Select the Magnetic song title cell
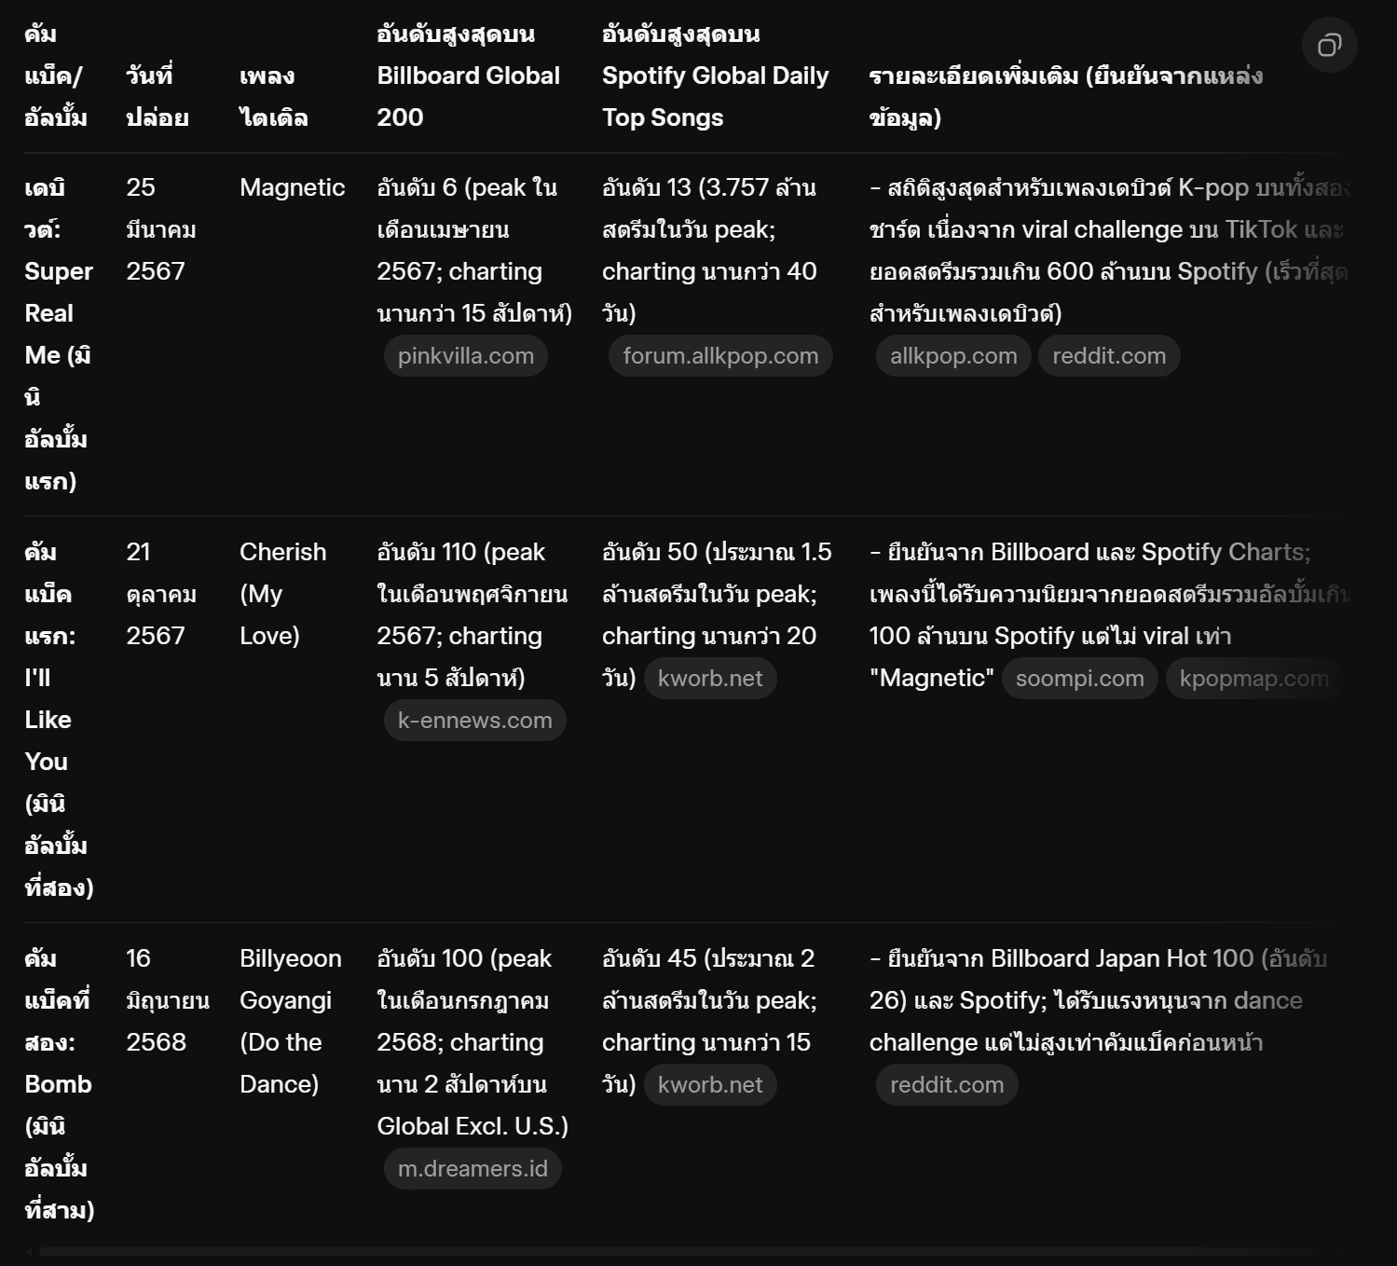Image resolution: width=1397 pixels, height=1266 pixels. 292,188
